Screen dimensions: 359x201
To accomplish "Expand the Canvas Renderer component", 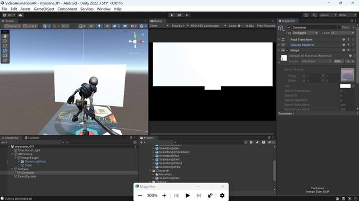I will click(x=279, y=45).
